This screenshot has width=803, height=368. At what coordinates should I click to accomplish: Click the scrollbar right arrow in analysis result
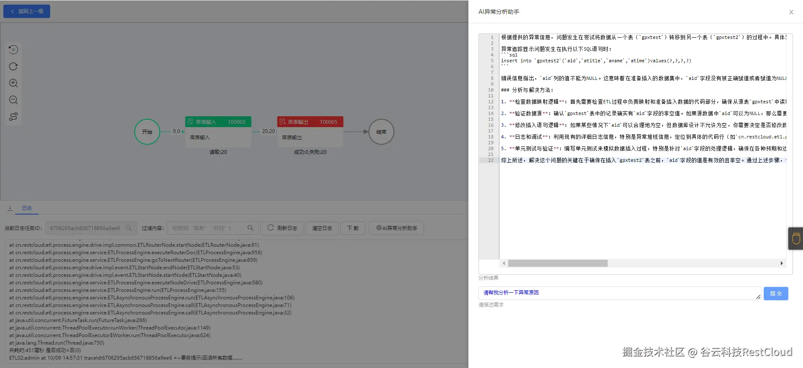click(x=782, y=263)
